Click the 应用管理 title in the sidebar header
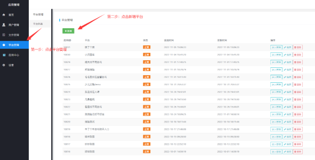This screenshot has width=315, height=160. click(14, 5)
